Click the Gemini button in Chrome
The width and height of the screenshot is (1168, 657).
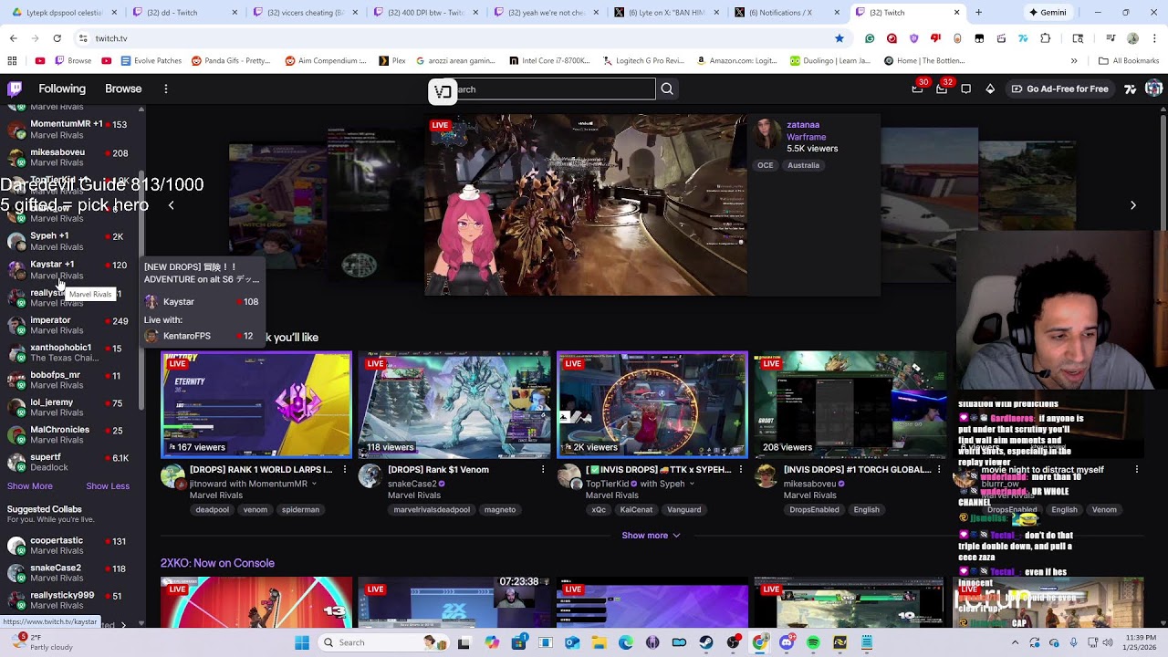coord(1047,13)
